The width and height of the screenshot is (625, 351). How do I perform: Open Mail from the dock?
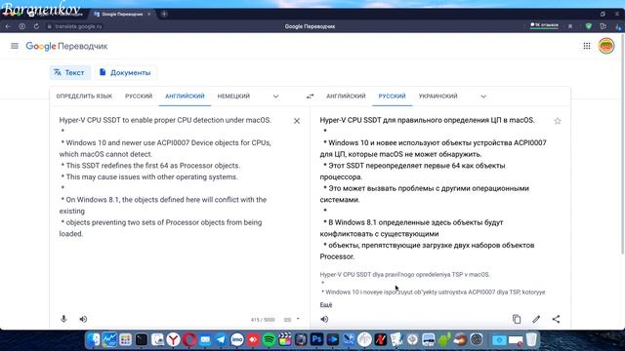click(x=205, y=340)
